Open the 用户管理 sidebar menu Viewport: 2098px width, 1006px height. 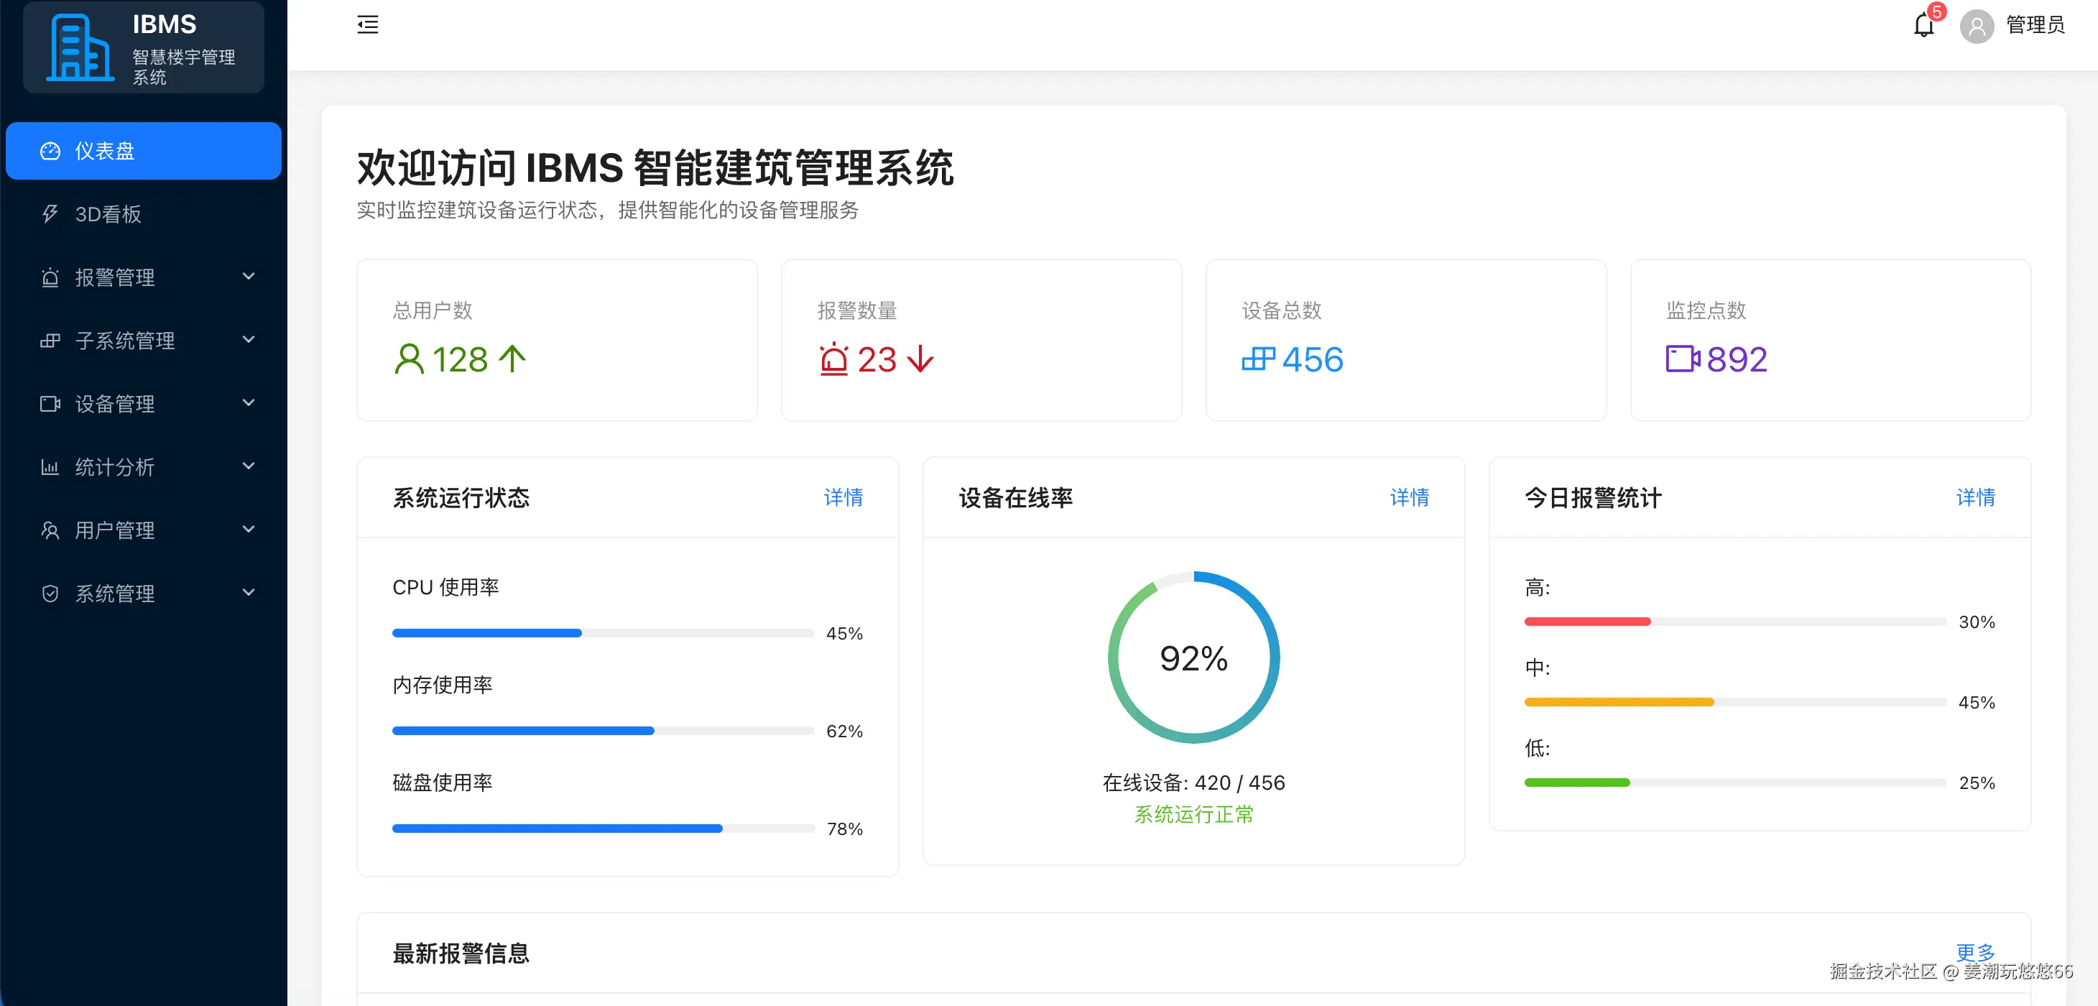pos(115,530)
